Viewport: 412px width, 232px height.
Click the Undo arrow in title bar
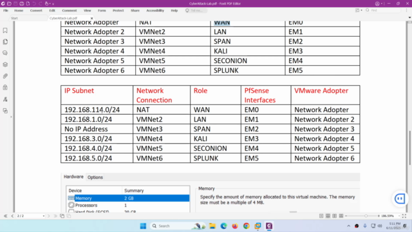[x=34, y=4]
